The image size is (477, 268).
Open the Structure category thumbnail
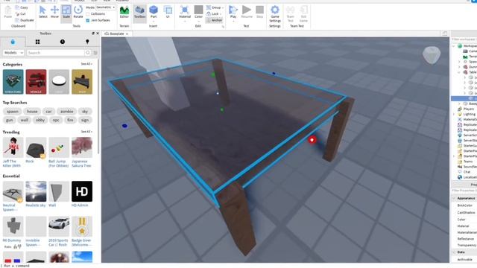[x=13, y=82]
